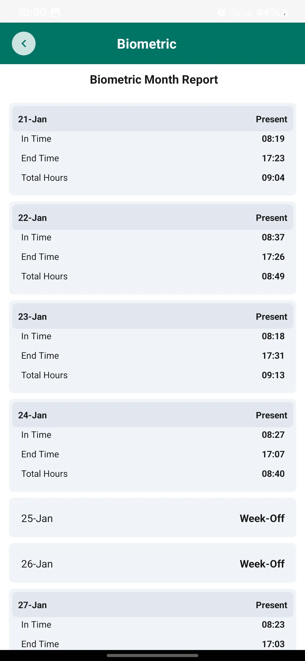The height and width of the screenshot is (661, 305).
Task: Open the 26-Jan Week-Off entry
Action: [x=152, y=564]
